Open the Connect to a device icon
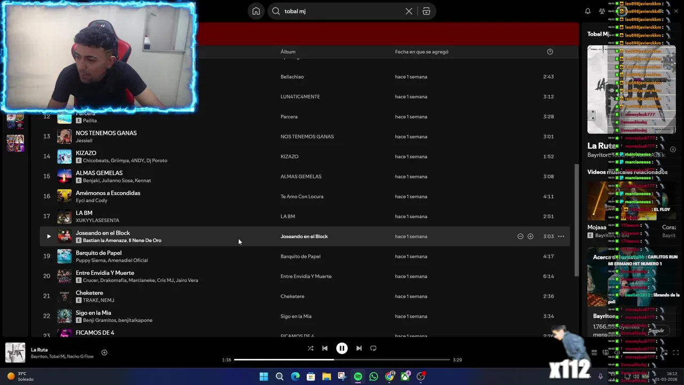Viewport: 684px width, 385px height. 605,352
